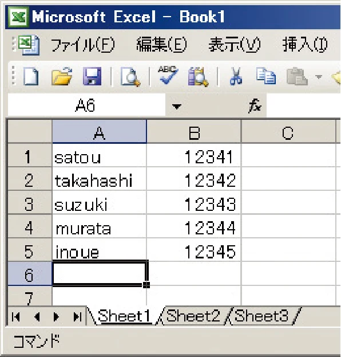Select cell containing takahashi
The height and width of the screenshot is (357, 341).
(x=100, y=179)
